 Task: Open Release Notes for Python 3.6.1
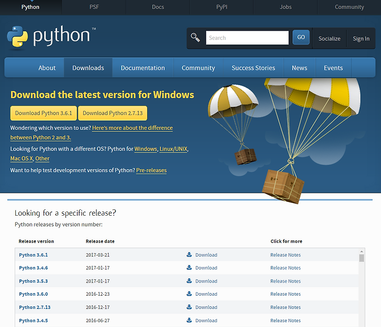tap(286, 255)
